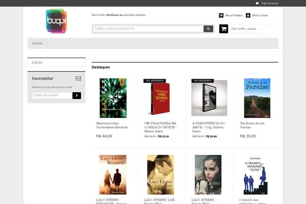Click the Newsletter heading
Image resolution: width=306 pixels, height=204 pixels.
point(43,79)
